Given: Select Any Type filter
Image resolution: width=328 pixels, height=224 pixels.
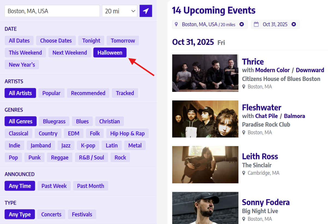Looking at the screenshot, I should point(20,214).
